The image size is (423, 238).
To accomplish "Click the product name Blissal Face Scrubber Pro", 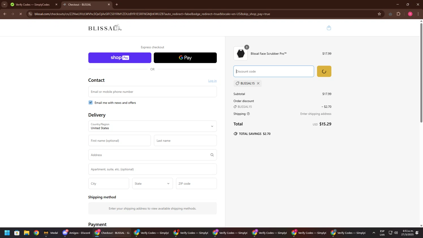I will tap(268, 54).
